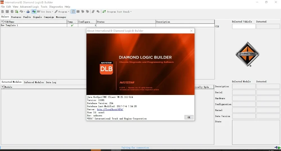The height and width of the screenshot is (151, 281).
Task: Select the New Template 1 row
Action: 108,25
